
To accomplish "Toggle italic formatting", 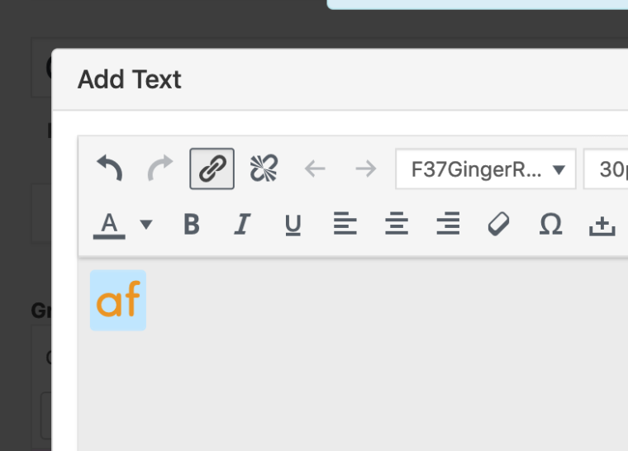I will (242, 224).
